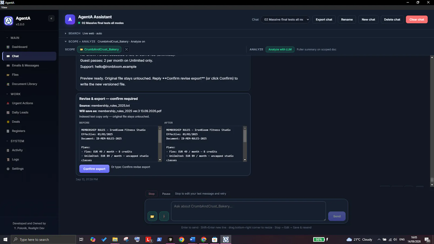Click the folder scope icon beside input
Screen dimensions: 434x244
point(152,216)
